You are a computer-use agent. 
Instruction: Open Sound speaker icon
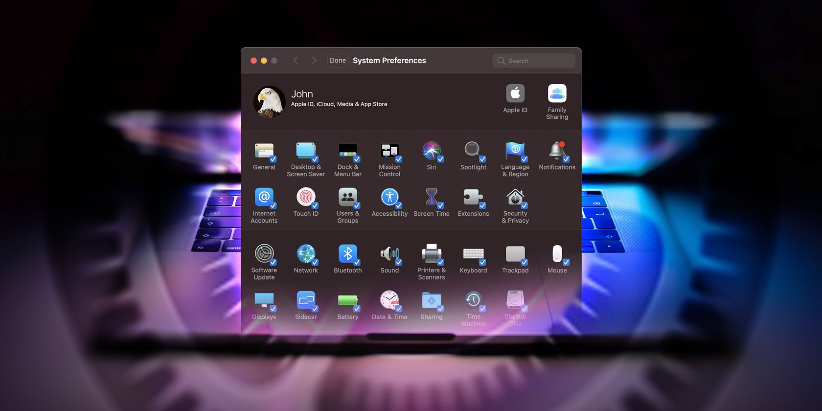pos(389,254)
